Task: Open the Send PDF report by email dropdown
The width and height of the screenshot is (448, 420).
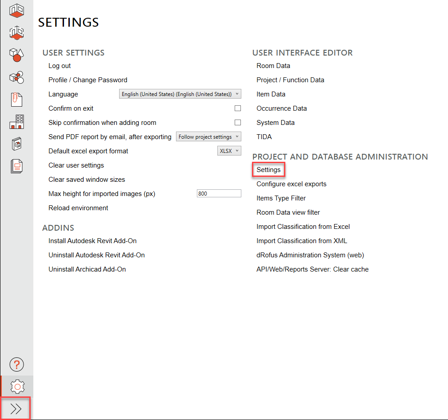Action: 208,136
